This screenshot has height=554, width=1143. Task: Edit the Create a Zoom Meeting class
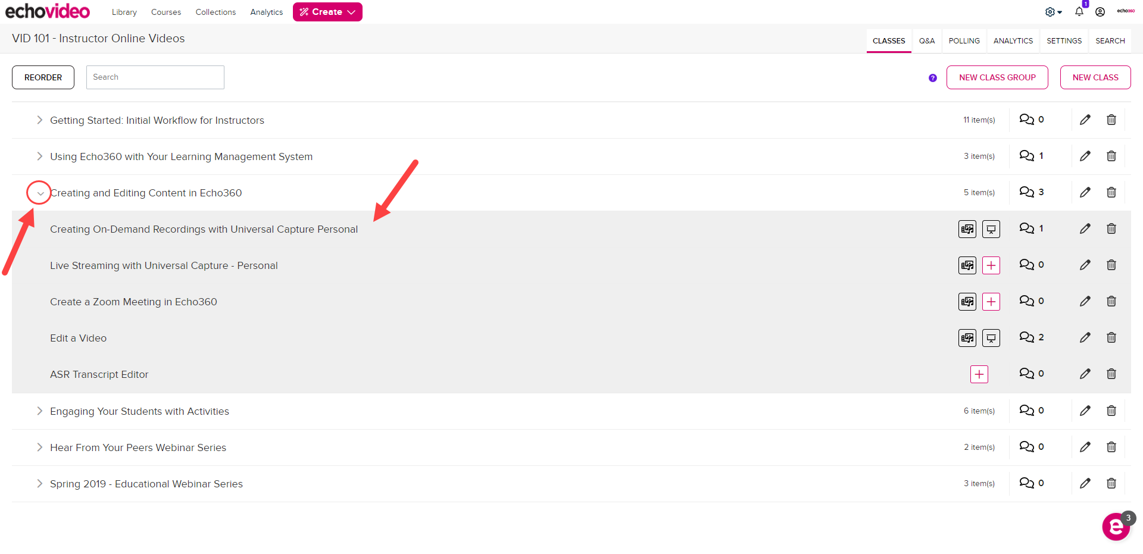1085,301
